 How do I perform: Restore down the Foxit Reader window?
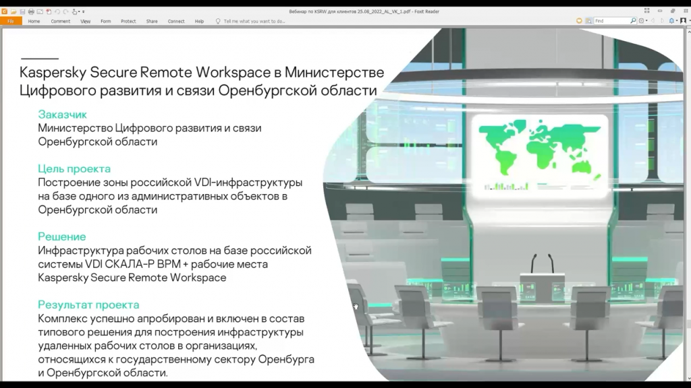pyautogui.click(x=673, y=11)
